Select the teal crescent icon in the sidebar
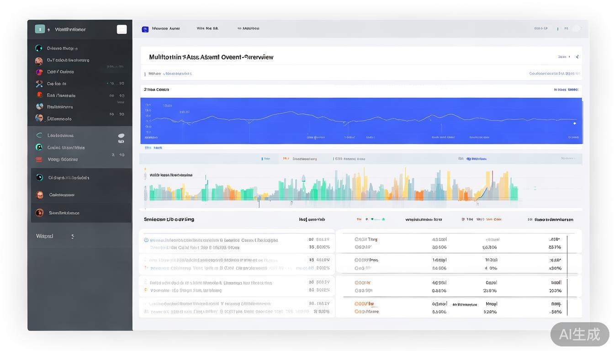The image size is (614, 351). pos(39,135)
